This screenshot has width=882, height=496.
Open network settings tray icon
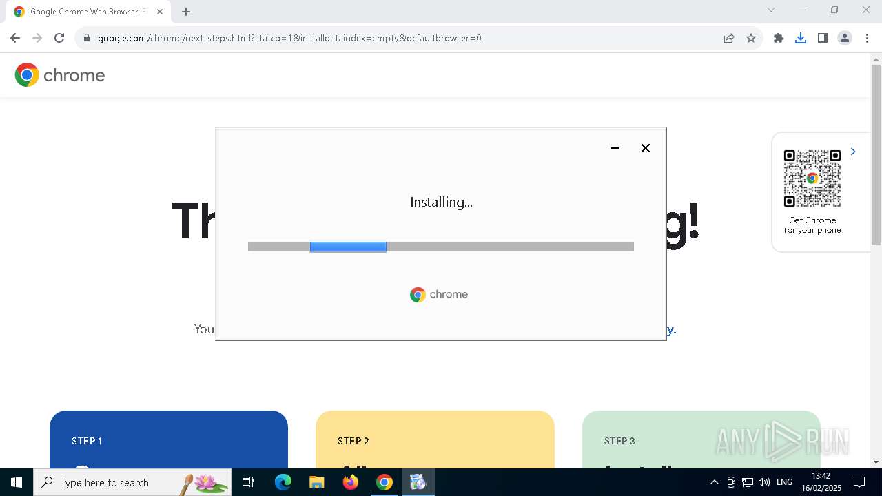(x=747, y=482)
